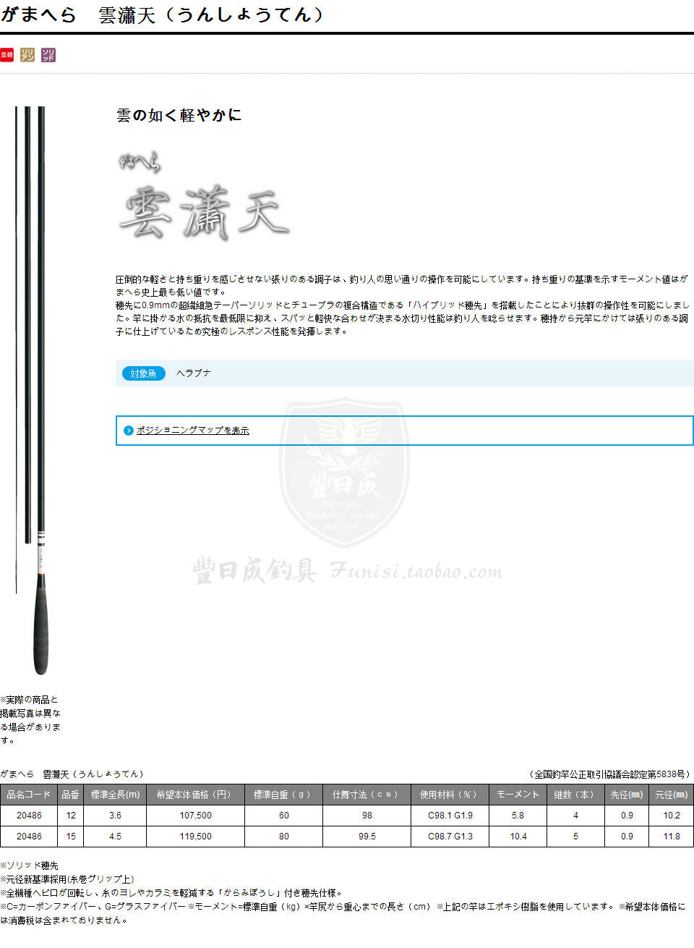Click the moment cell 5.8
Screen dimensions: 694x948
(x=518, y=816)
